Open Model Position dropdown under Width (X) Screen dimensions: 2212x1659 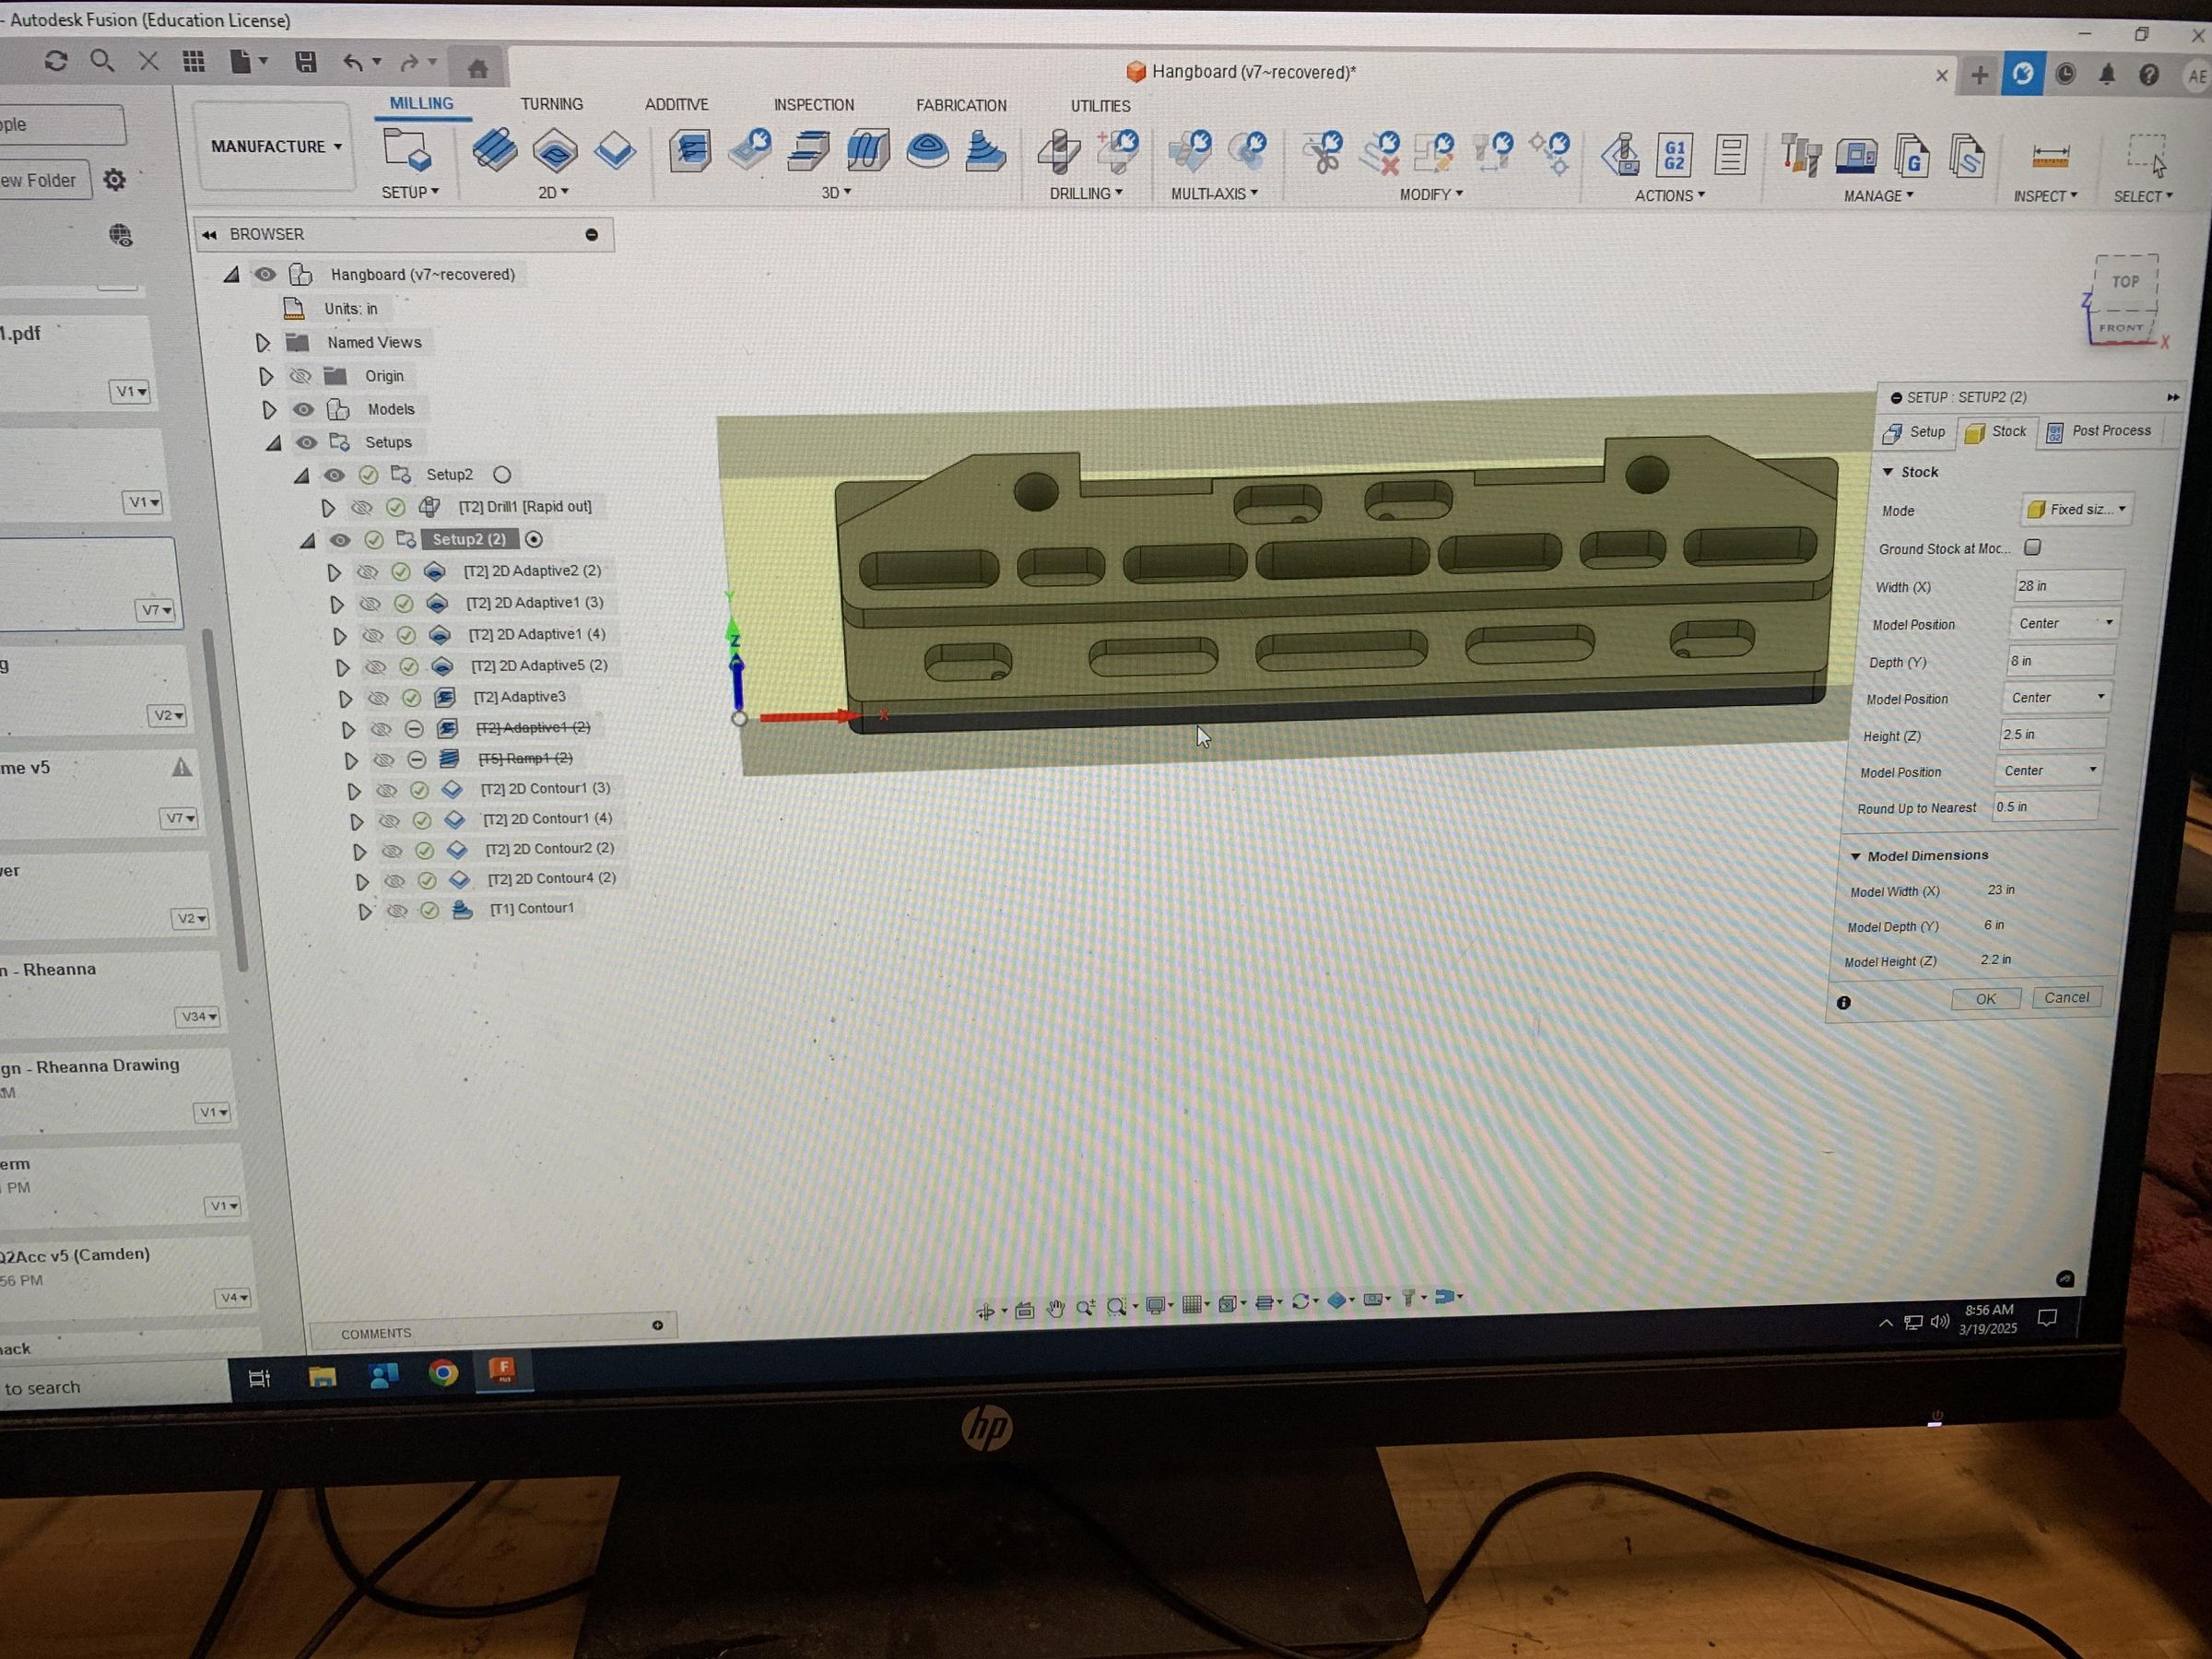[2065, 623]
